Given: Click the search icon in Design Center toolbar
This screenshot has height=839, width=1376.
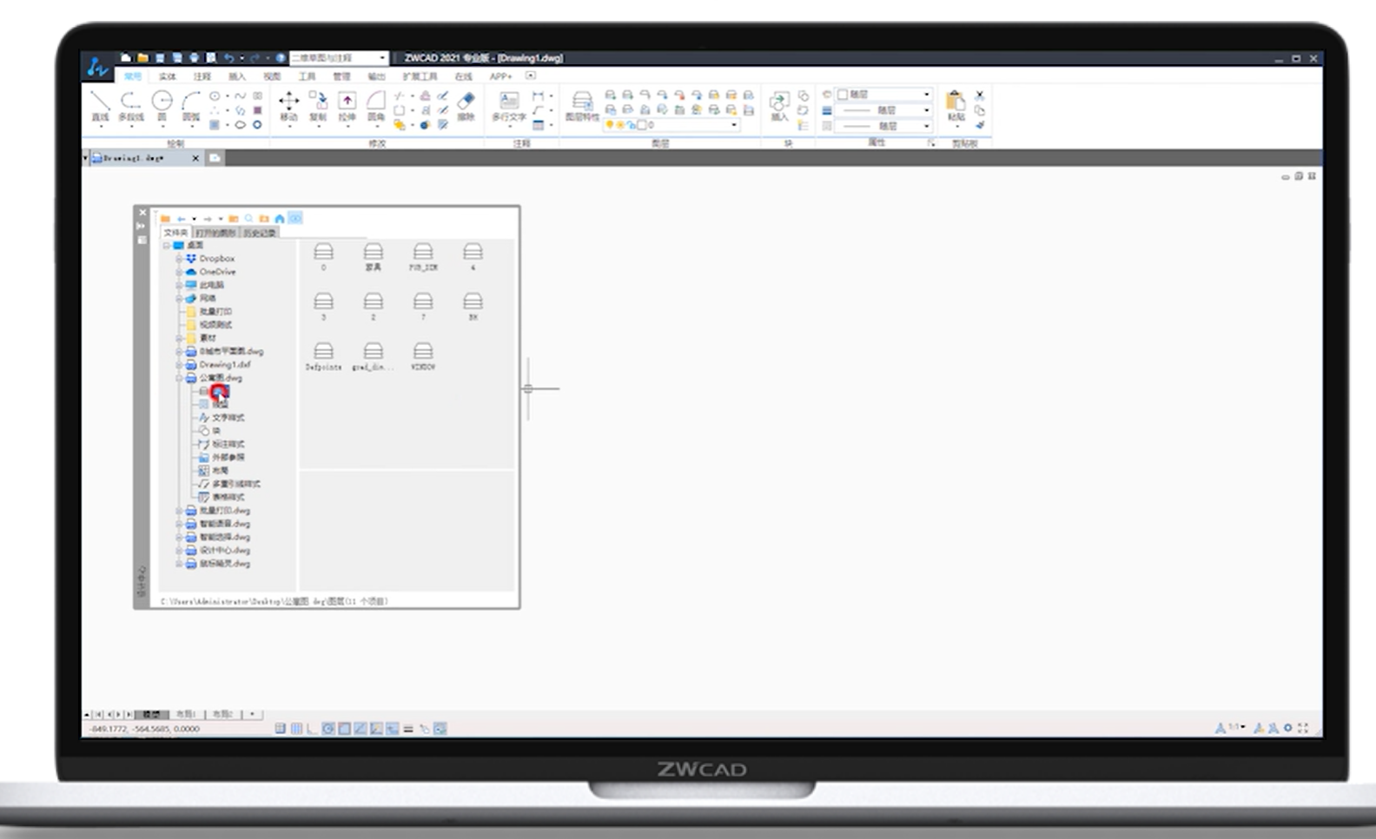Looking at the screenshot, I should [248, 219].
